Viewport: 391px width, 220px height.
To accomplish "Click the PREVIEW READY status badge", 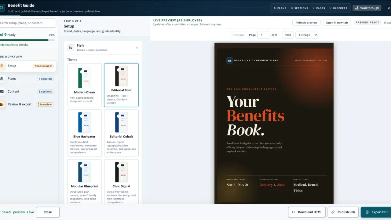I will pos(367,23).
